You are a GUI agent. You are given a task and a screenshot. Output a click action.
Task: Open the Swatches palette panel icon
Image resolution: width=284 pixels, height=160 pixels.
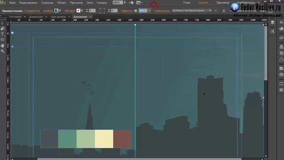pyautogui.click(x=281, y=28)
